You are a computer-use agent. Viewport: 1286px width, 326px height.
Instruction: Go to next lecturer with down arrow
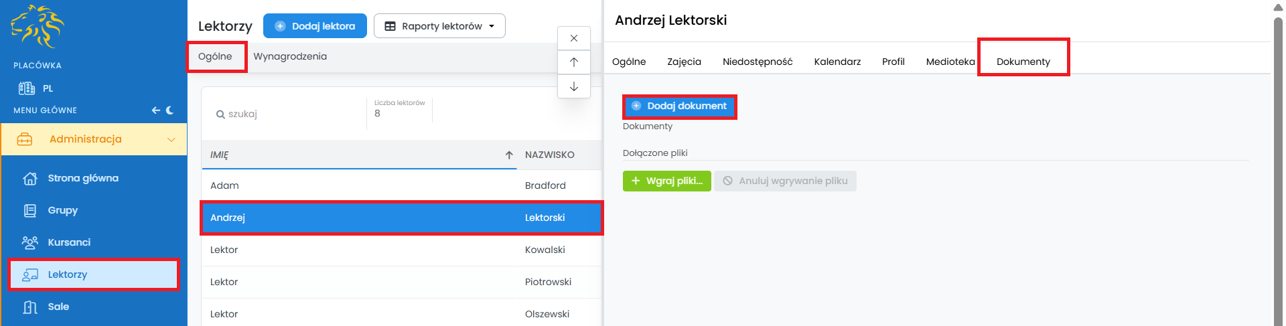point(574,86)
